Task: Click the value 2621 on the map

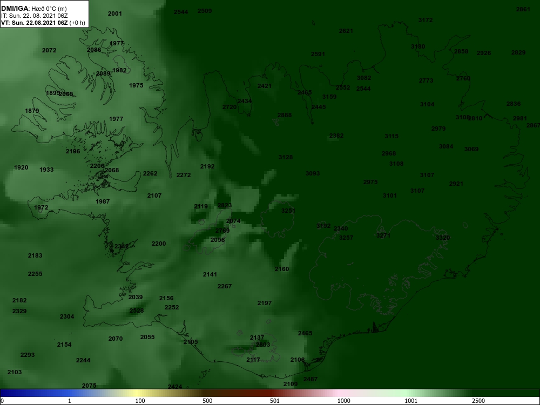Action: coord(346,31)
